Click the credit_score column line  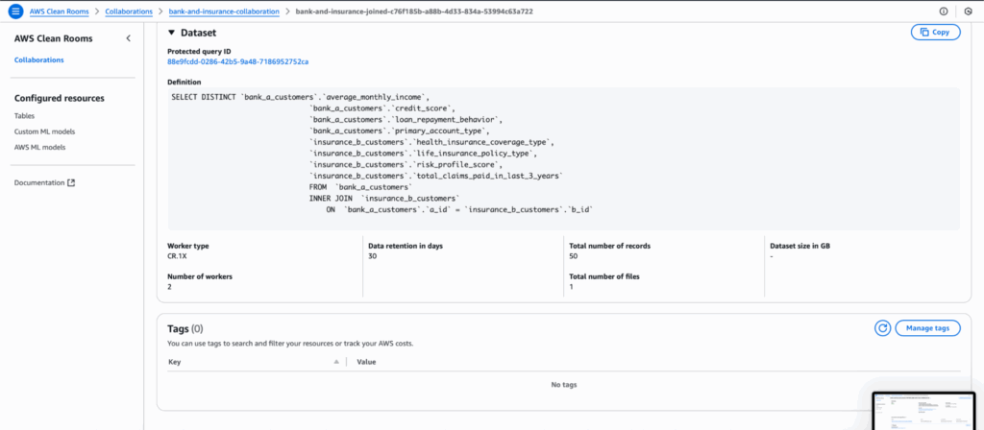click(382, 108)
